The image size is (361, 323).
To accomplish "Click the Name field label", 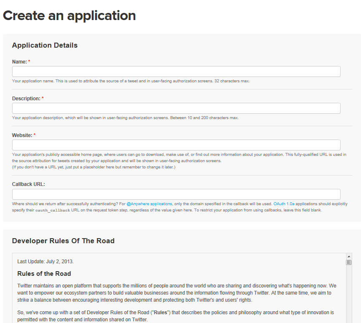I will (19, 62).
